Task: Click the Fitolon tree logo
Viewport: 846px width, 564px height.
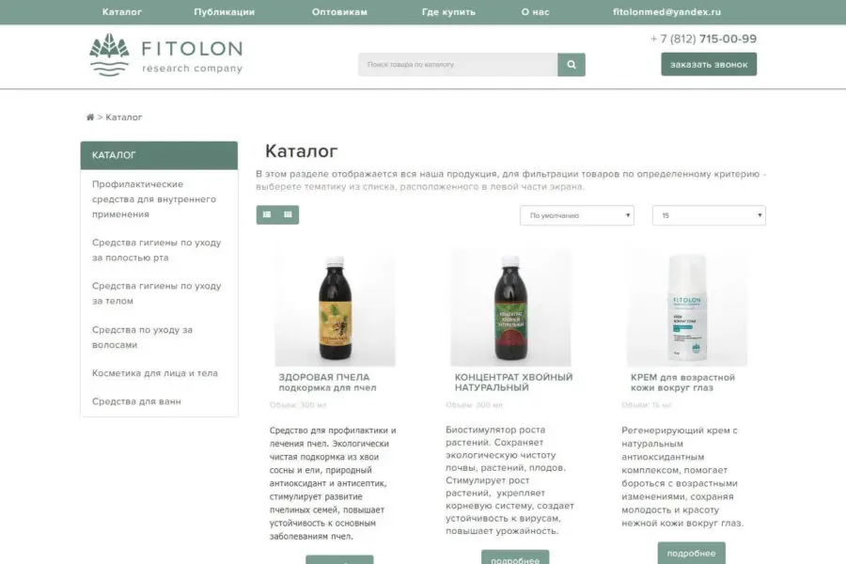Action: click(x=110, y=55)
